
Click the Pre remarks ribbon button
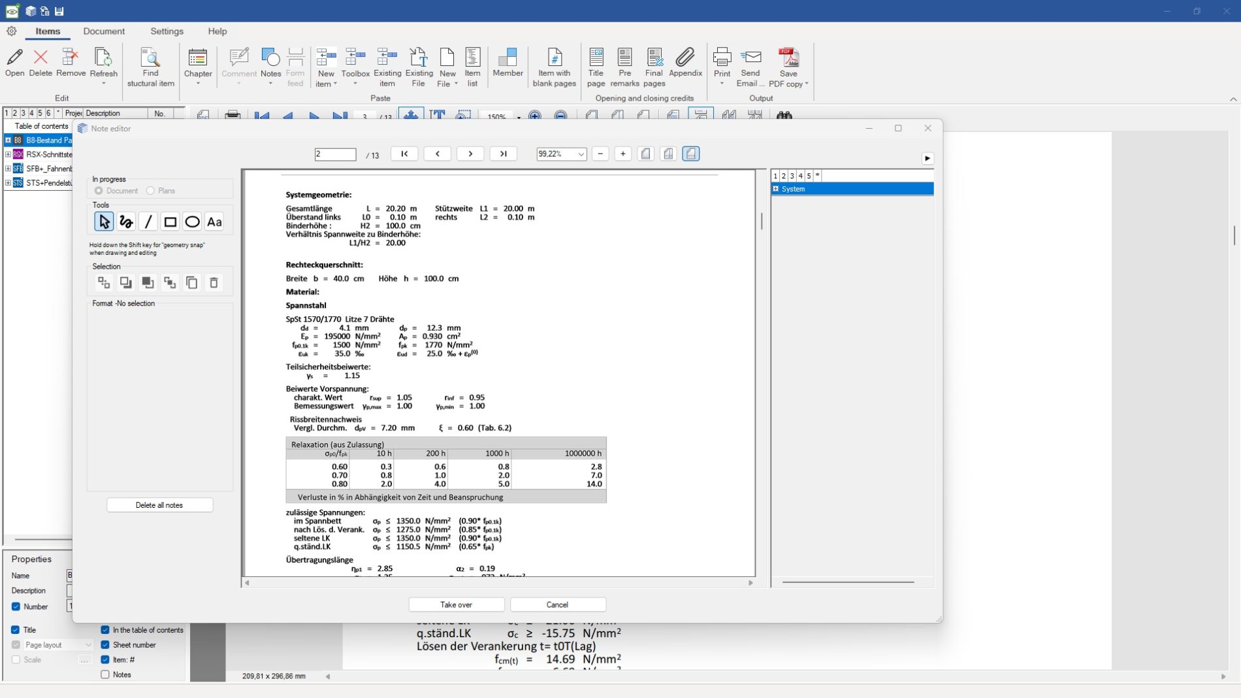tap(625, 67)
